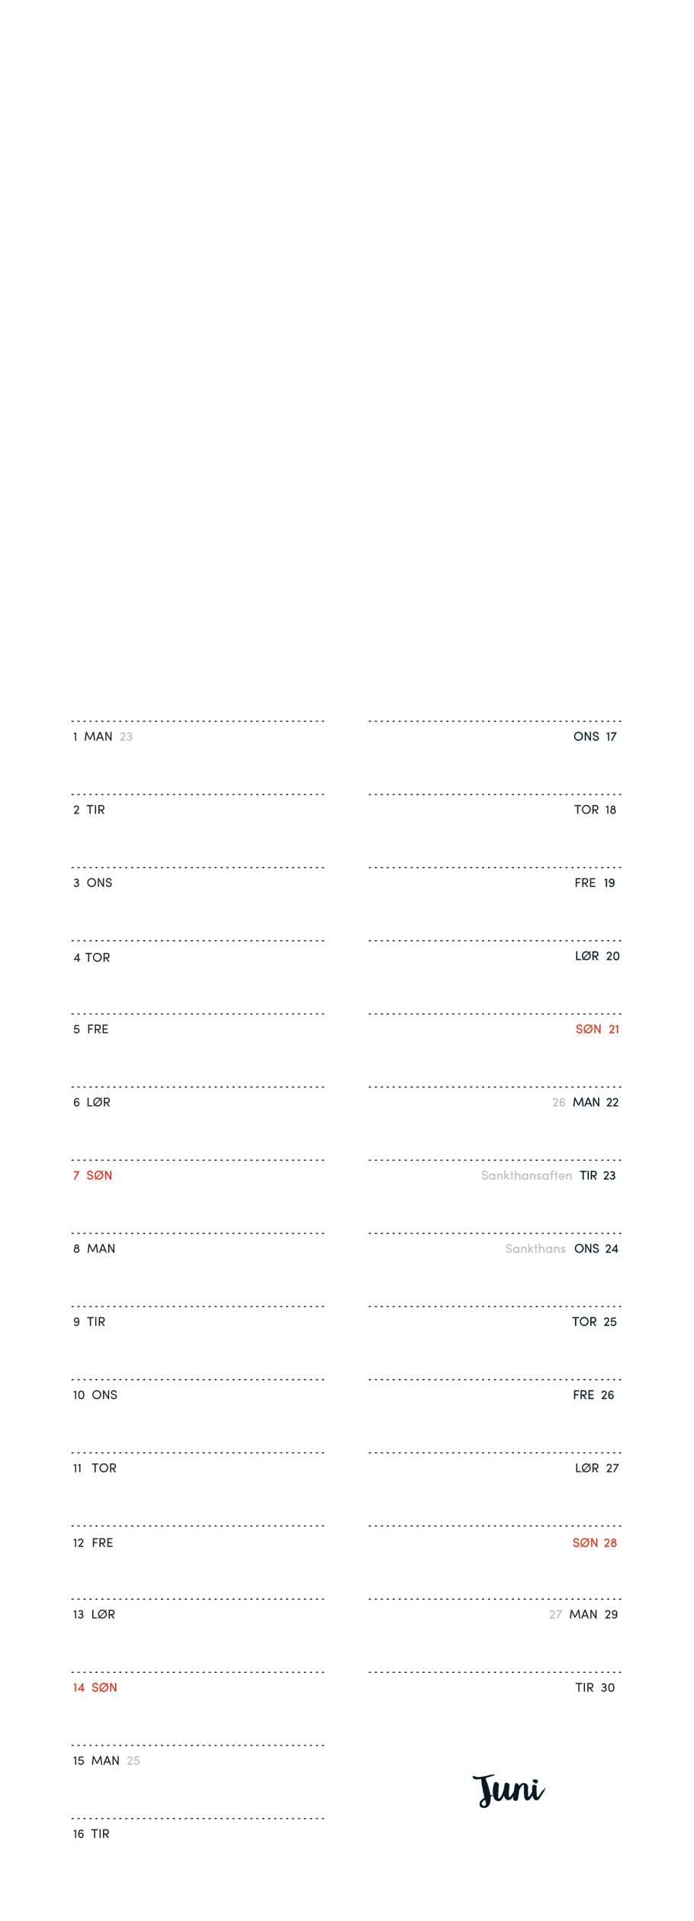
Task: Click the Sankthansaften holiday label
Action: pyautogui.click(x=526, y=1175)
